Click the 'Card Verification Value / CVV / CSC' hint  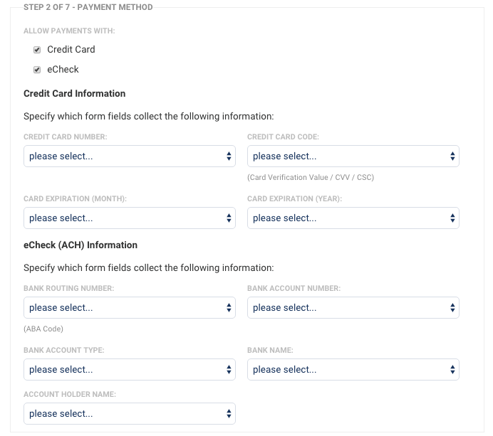pos(311,177)
